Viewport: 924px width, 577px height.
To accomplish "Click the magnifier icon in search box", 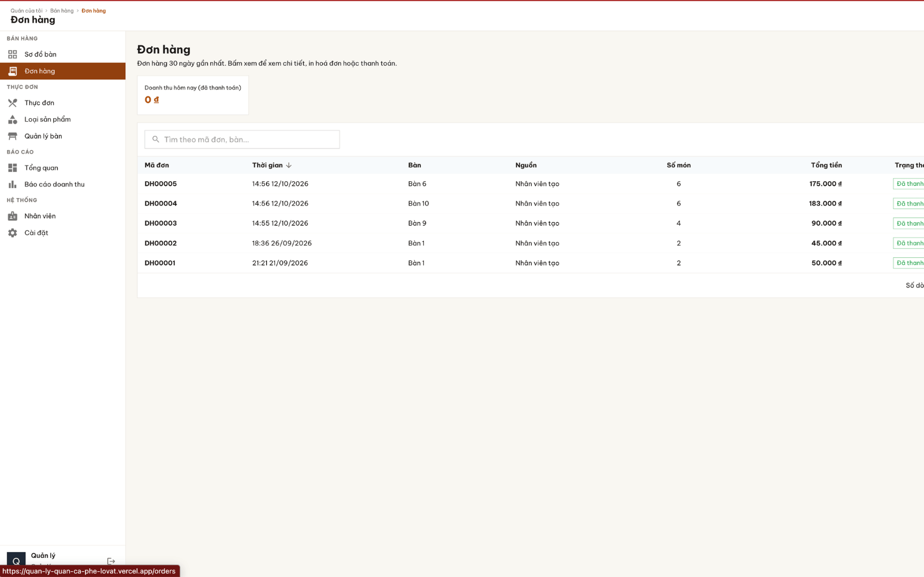I will 155,139.
